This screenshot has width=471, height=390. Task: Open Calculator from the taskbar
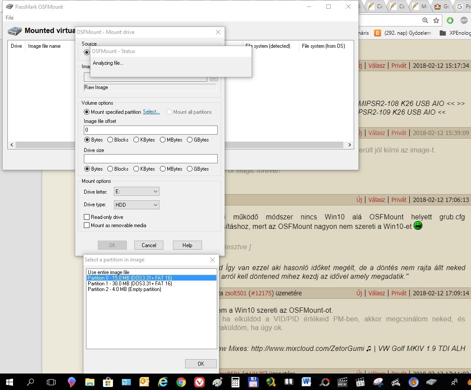[235, 382]
